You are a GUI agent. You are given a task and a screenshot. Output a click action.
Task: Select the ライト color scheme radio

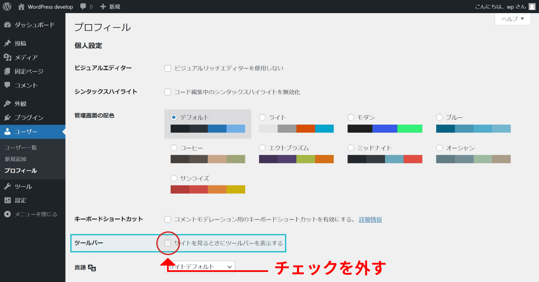point(262,117)
